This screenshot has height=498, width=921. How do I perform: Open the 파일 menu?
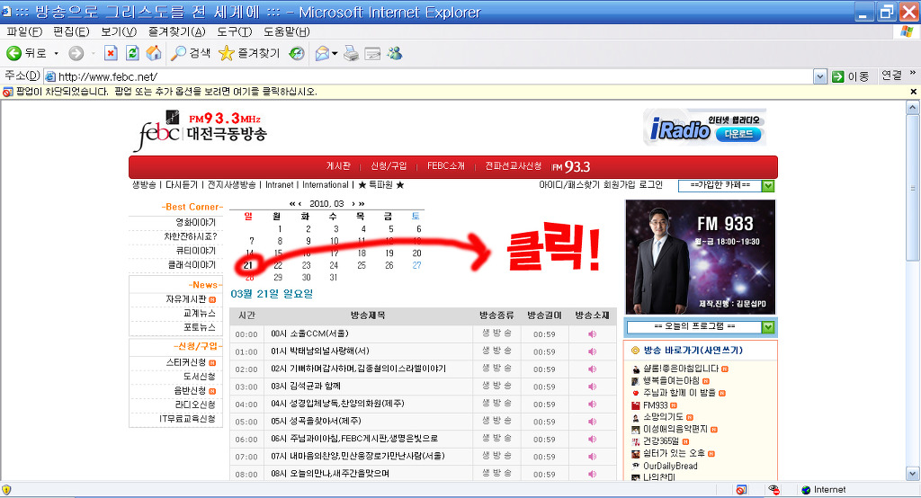[x=24, y=31]
